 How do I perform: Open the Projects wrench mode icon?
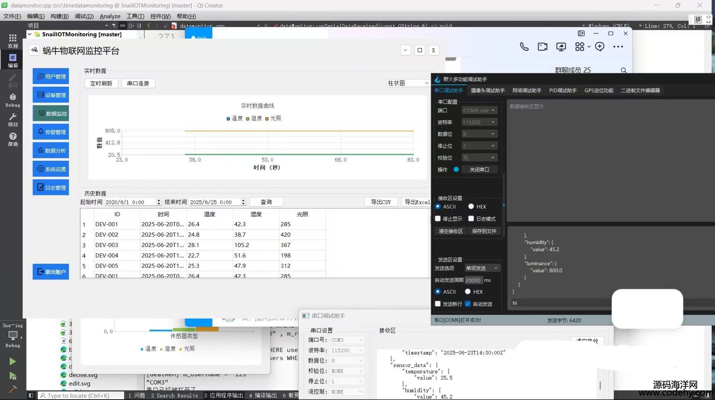[13, 119]
